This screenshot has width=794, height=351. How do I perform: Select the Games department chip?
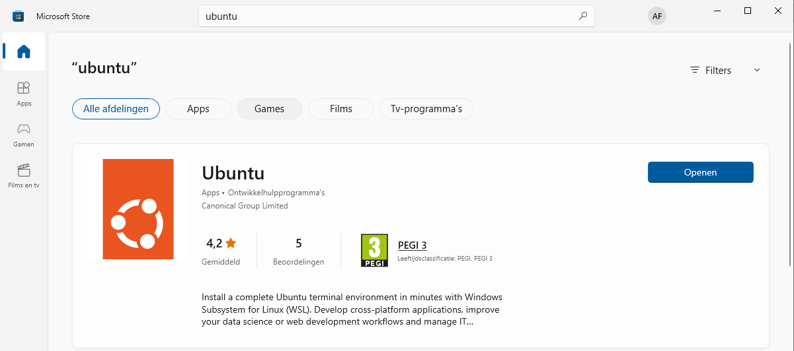click(270, 109)
